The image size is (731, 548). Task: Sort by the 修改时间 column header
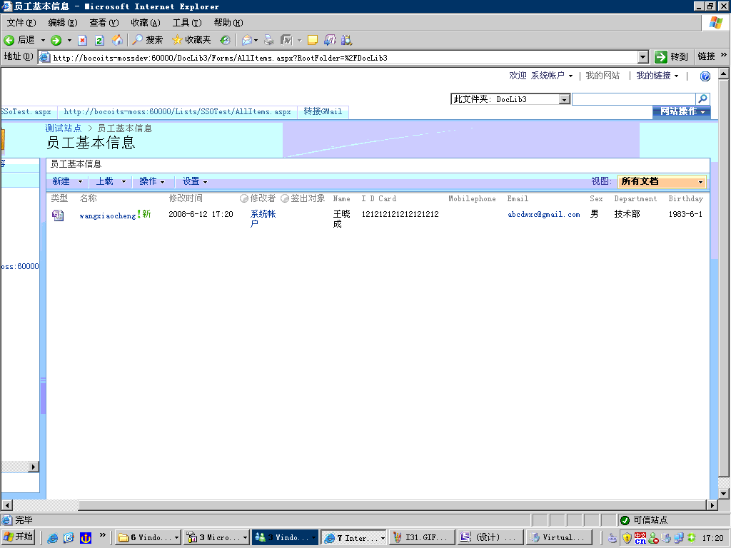186,198
